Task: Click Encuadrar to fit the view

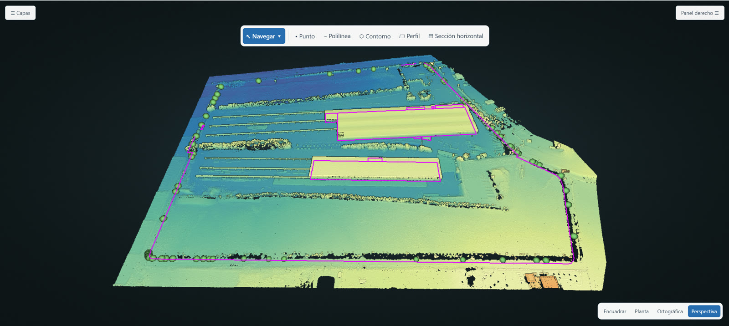Action: point(615,311)
